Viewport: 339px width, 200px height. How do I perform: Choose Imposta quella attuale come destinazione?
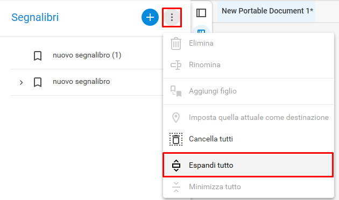pos(248,117)
